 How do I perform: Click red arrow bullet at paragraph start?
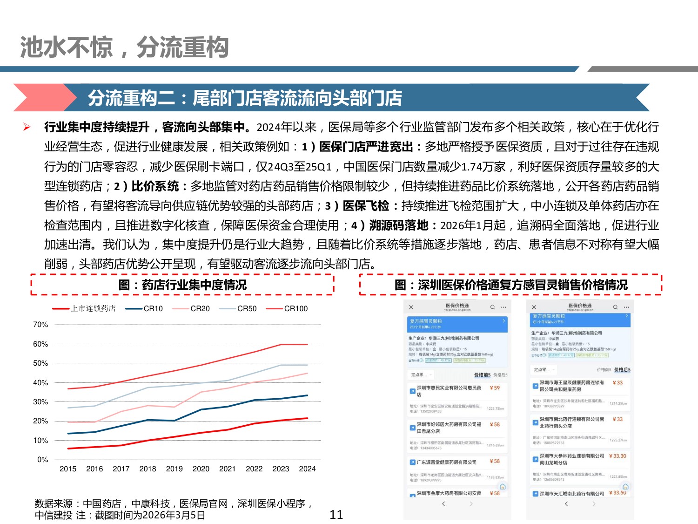point(27,127)
